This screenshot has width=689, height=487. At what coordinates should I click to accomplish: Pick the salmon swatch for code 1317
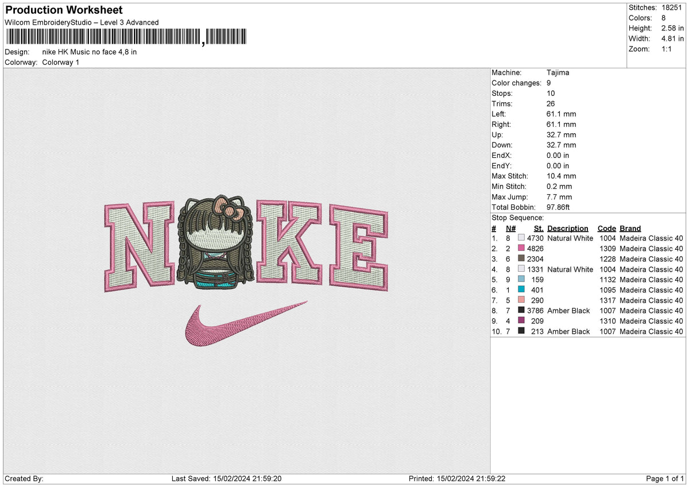click(521, 300)
